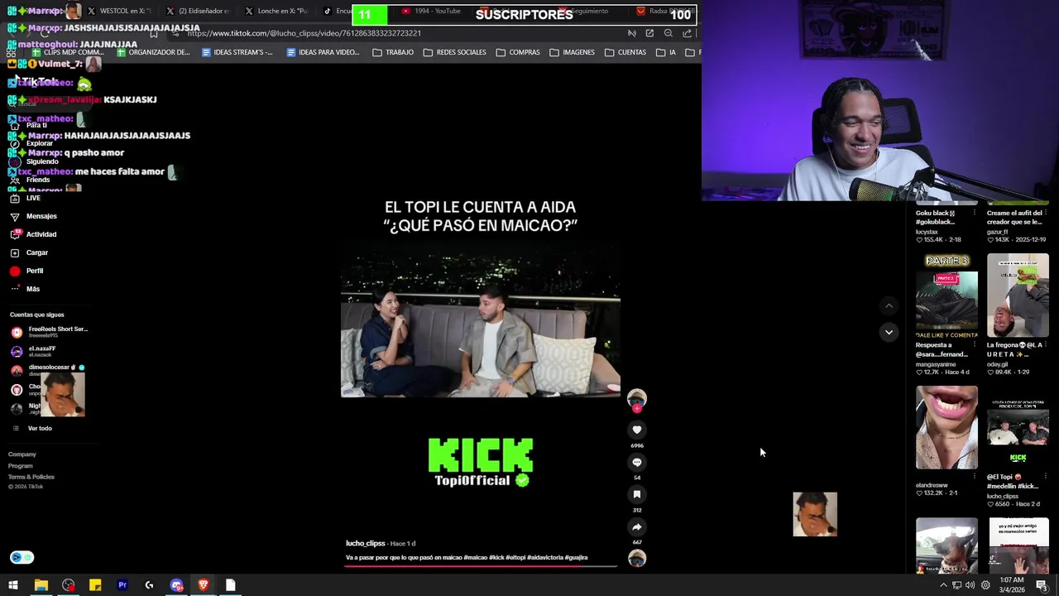Screen dimensions: 1059x596
Task: Go to next video with down chevron
Action: pyautogui.click(x=889, y=332)
